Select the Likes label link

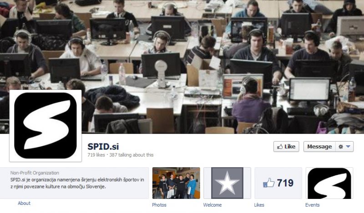click(259, 205)
